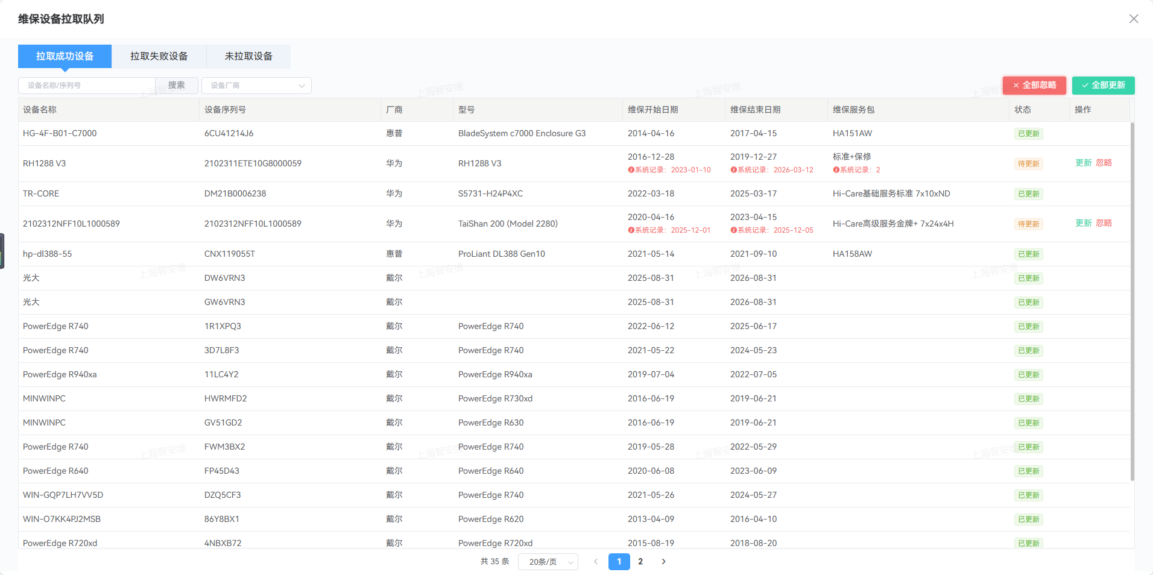Click the 共 35 条 total count
Viewport: 1153px width, 575px height.
pyautogui.click(x=494, y=562)
